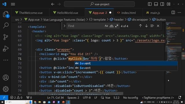This screenshot has width=185, height=104.
Task: Open Zoom from the taskbar
Action: (x=58, y=102)
